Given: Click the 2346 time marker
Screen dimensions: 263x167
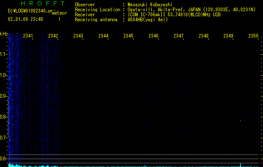Looking at the screenshot, I should pyautogui.click(x=153, y=36).
